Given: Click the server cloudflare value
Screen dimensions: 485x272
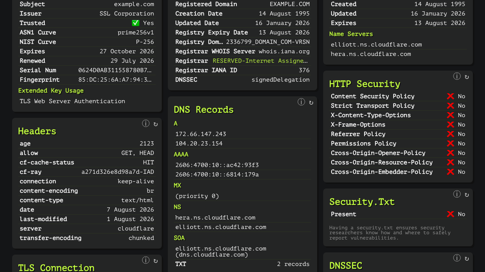Looking at the screenshot, I should [136, 229].
